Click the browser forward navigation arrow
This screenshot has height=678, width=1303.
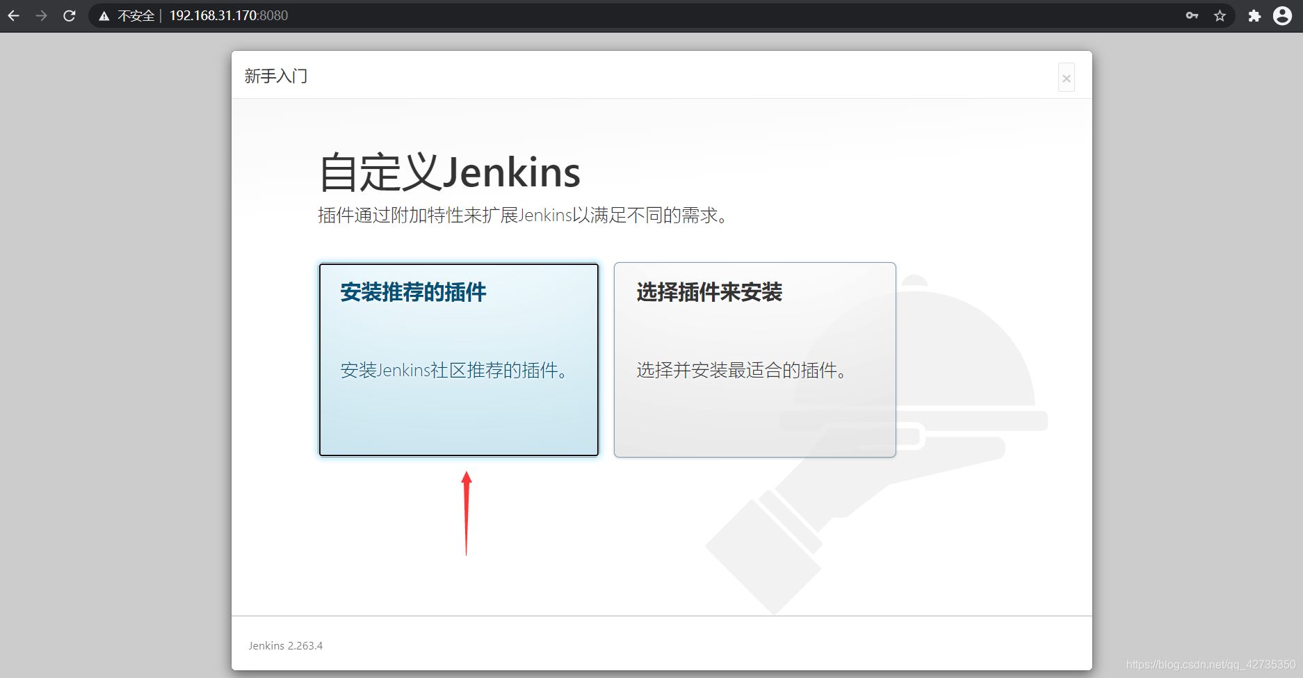[x=42, y=15]
